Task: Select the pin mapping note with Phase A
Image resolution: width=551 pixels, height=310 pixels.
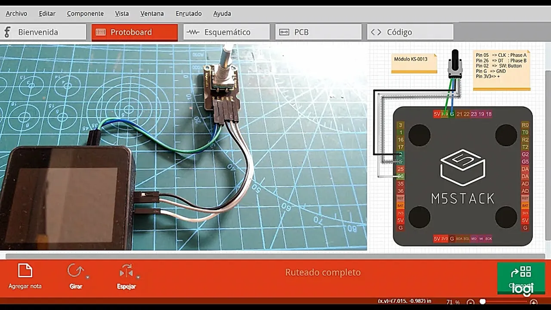Action: click(x=501, y=70)
